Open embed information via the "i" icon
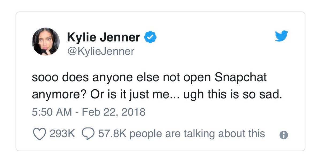Viewport: 321px width, 164px height. coord(284,135)
